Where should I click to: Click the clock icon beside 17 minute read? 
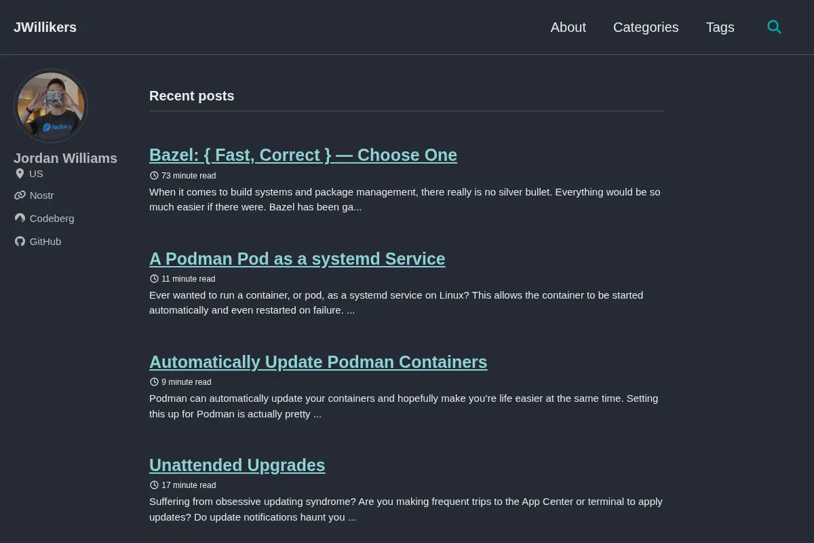(x=154, y=485)
